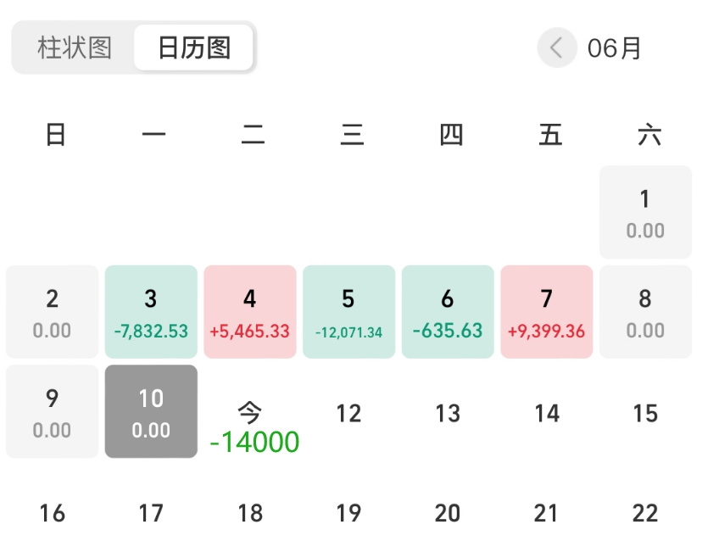Click the 一 weekday header
The height and width of the screenshot is (552, 702).
point(153,134)
